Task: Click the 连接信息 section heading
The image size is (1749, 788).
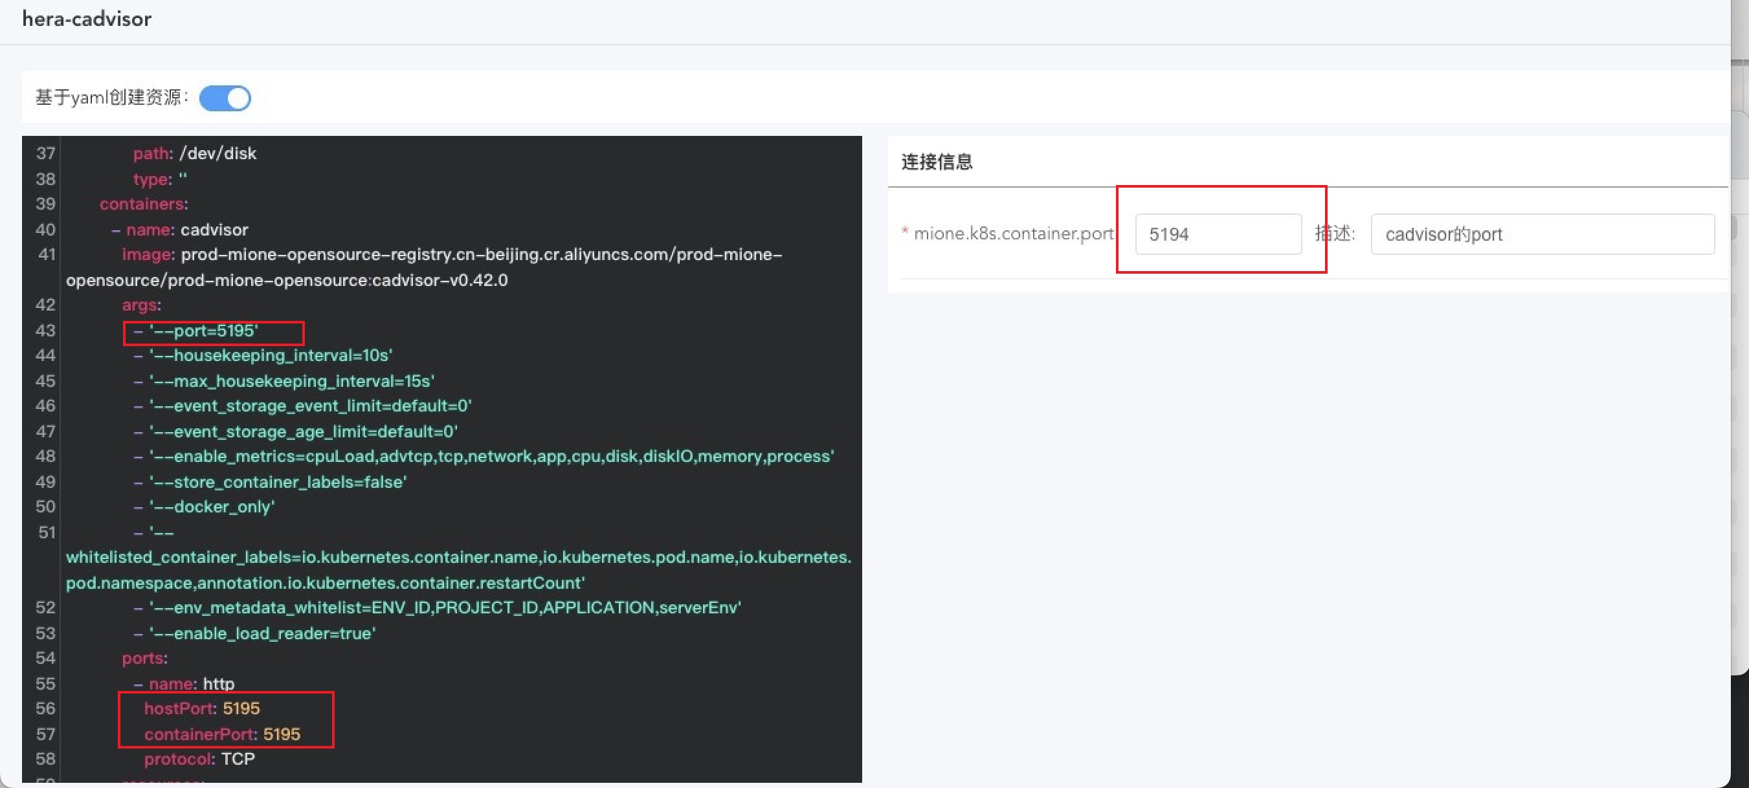Action: click(936, 162)
